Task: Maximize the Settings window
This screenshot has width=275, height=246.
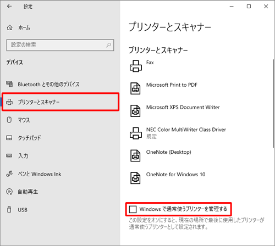Action: pyautogui.click(x=249, y=7)
